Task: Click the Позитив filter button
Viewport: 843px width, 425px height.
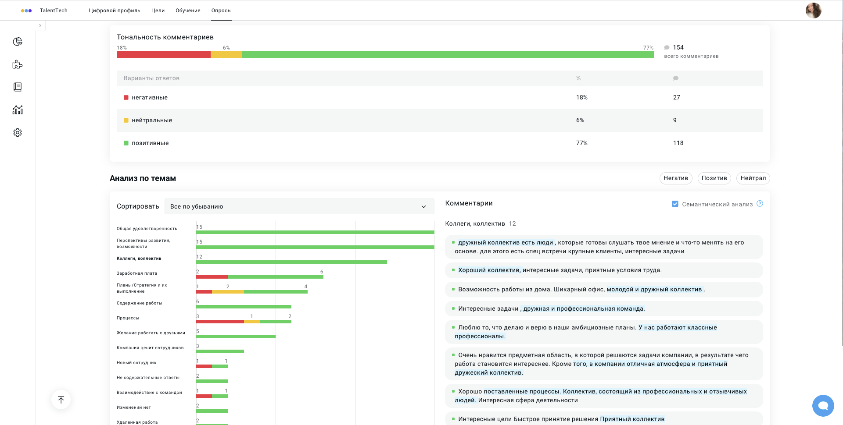Action: click(714, 178)
